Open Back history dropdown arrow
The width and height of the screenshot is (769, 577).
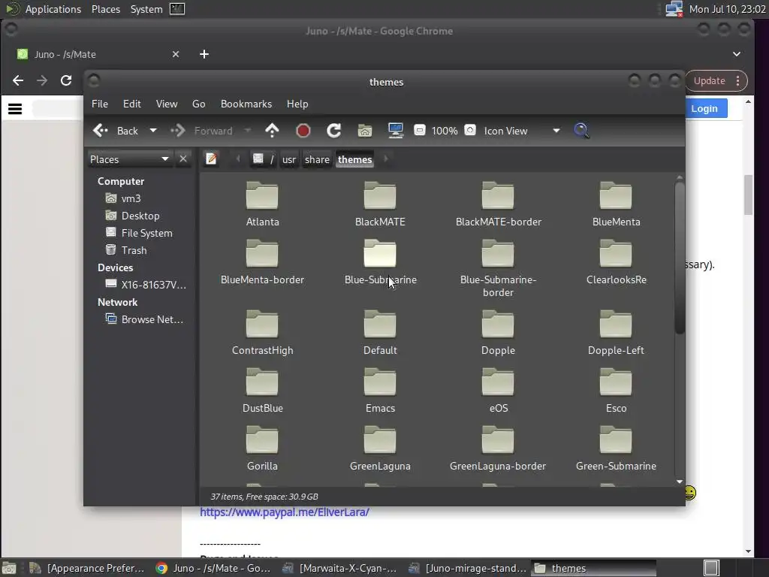click(x=153, y=131)
